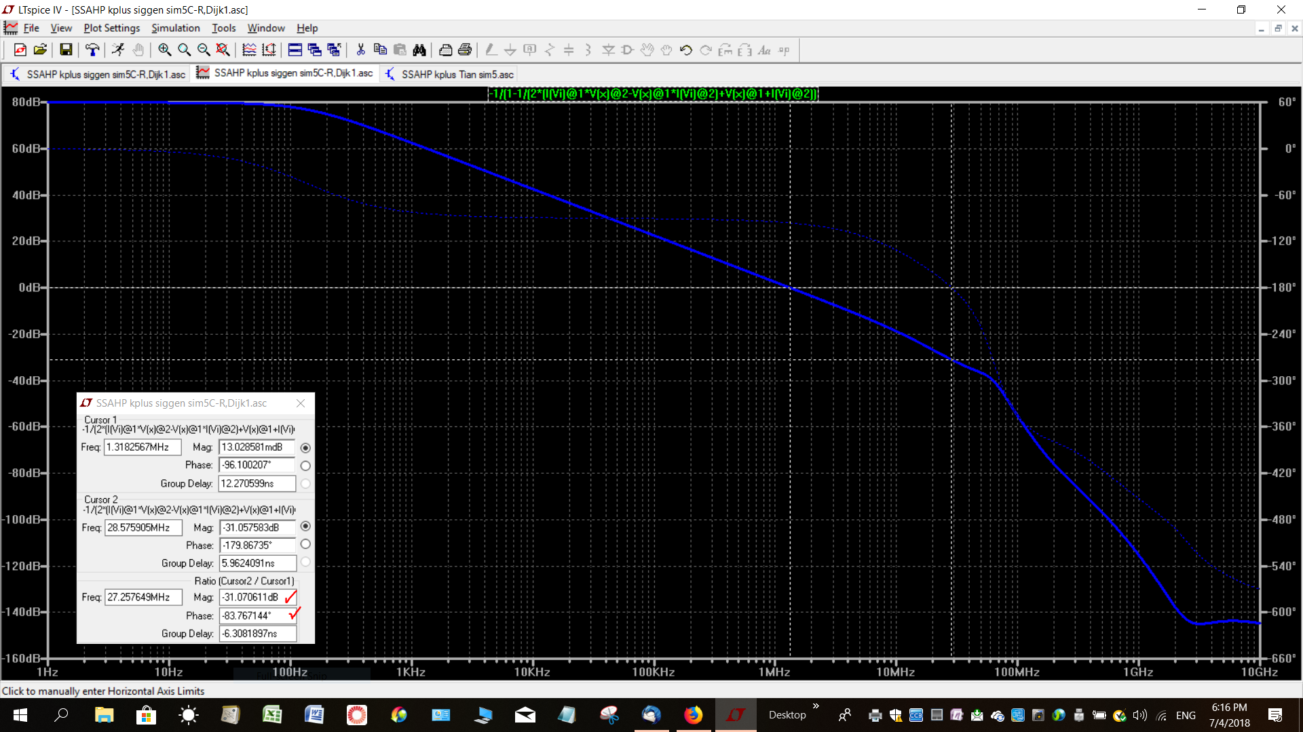Click the New Schematic toolbar icon

[x=20, y=49]
